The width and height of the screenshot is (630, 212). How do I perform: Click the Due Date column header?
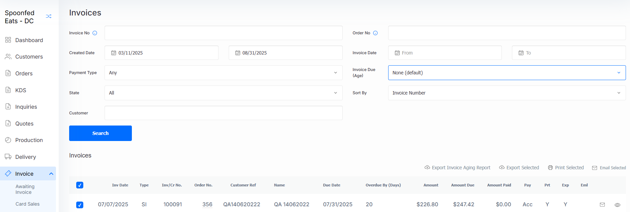[332, 185]
